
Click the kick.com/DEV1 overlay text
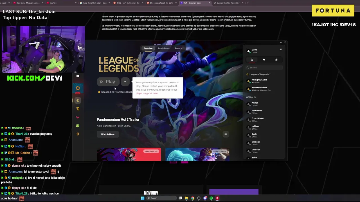click(x=35, y=78)
